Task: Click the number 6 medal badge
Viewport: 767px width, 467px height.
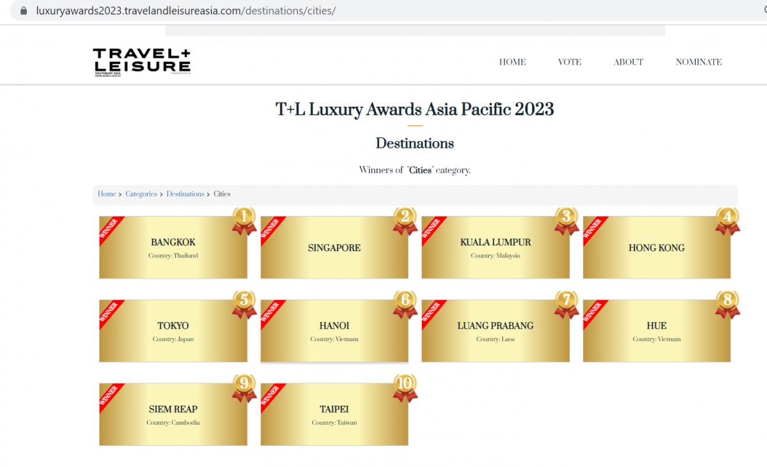Action: [x=405, y=303]
